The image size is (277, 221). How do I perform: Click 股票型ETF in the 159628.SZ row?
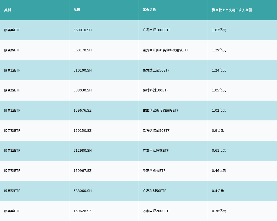(12, 211)
